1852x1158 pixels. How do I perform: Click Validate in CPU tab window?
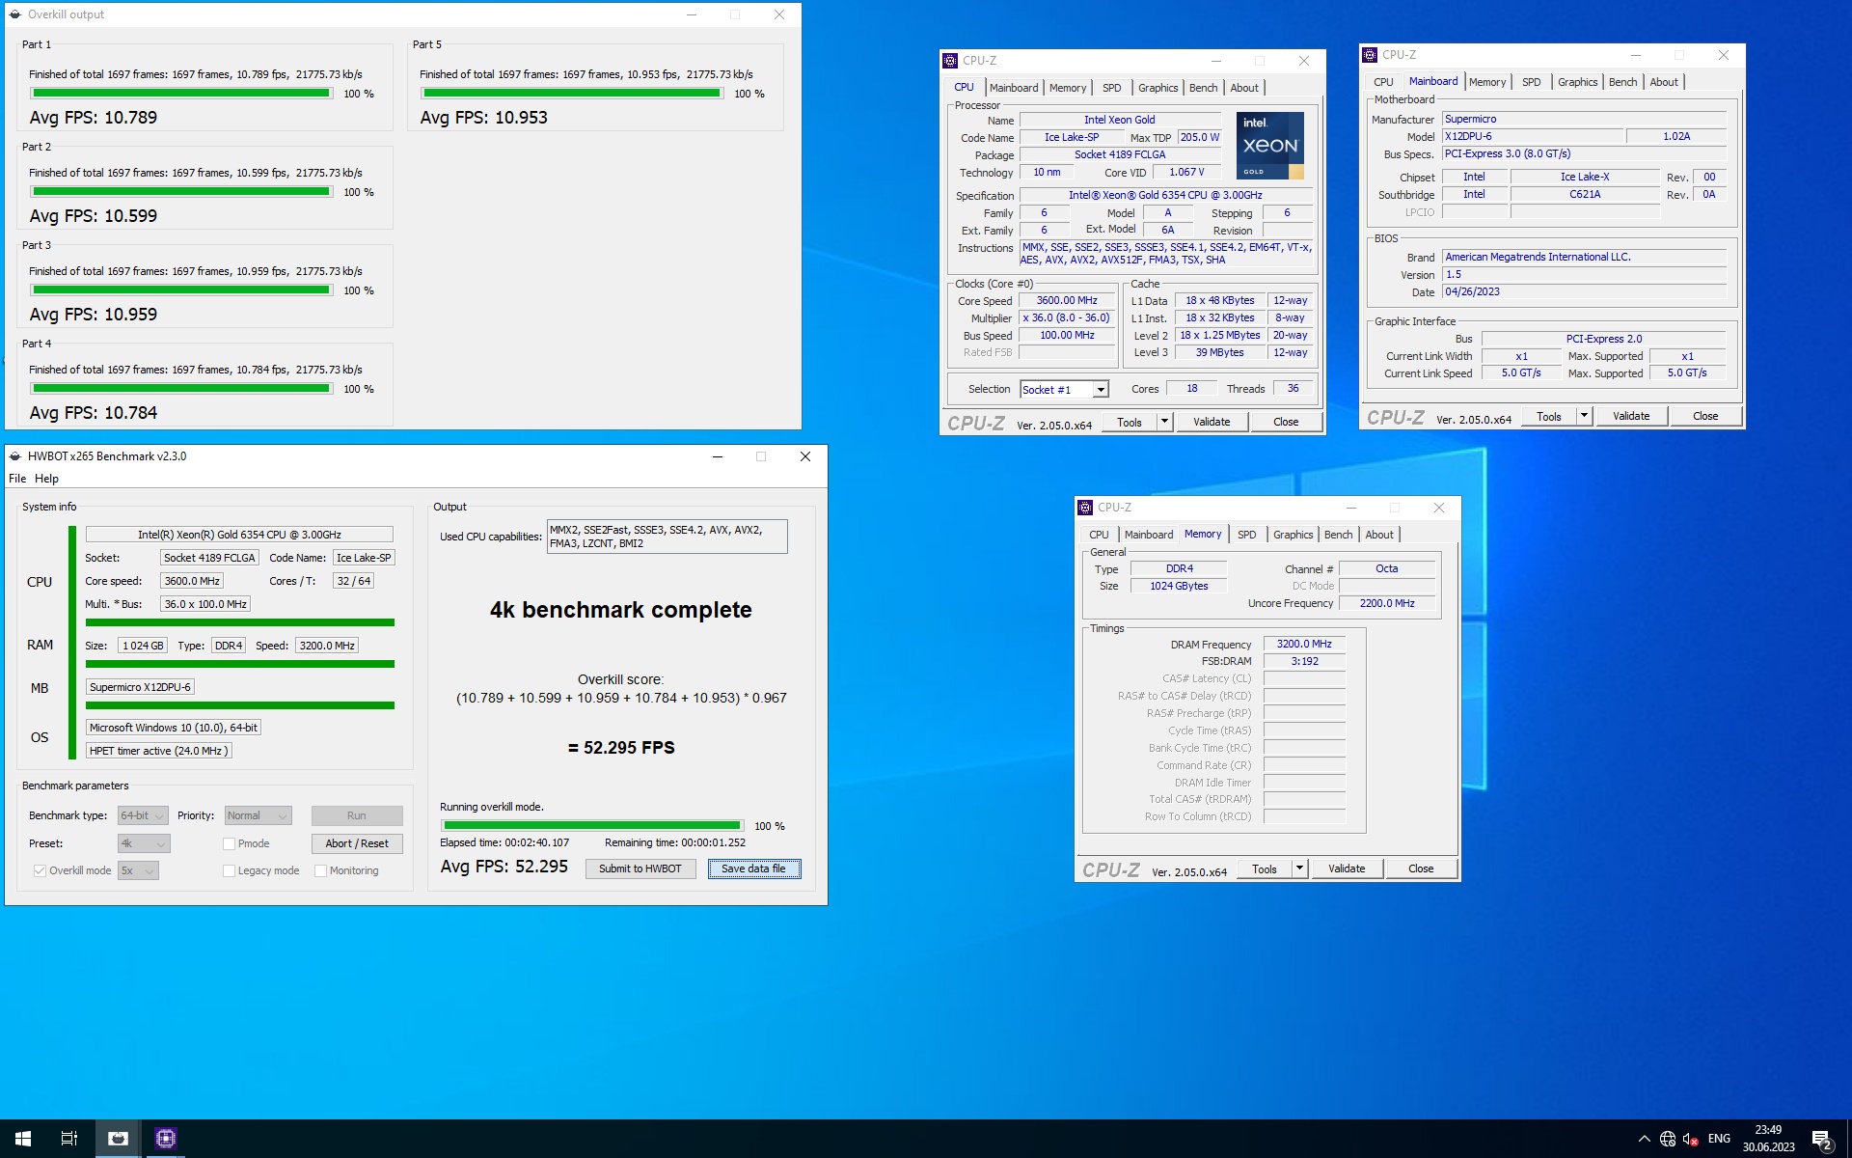point(1211,422)
